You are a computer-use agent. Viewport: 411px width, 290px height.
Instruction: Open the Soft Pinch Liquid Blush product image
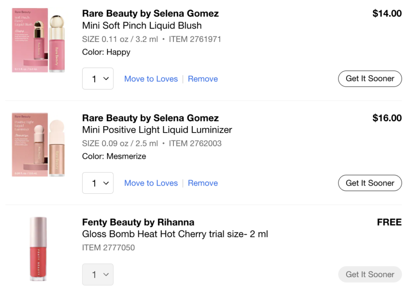click(38, 40)
